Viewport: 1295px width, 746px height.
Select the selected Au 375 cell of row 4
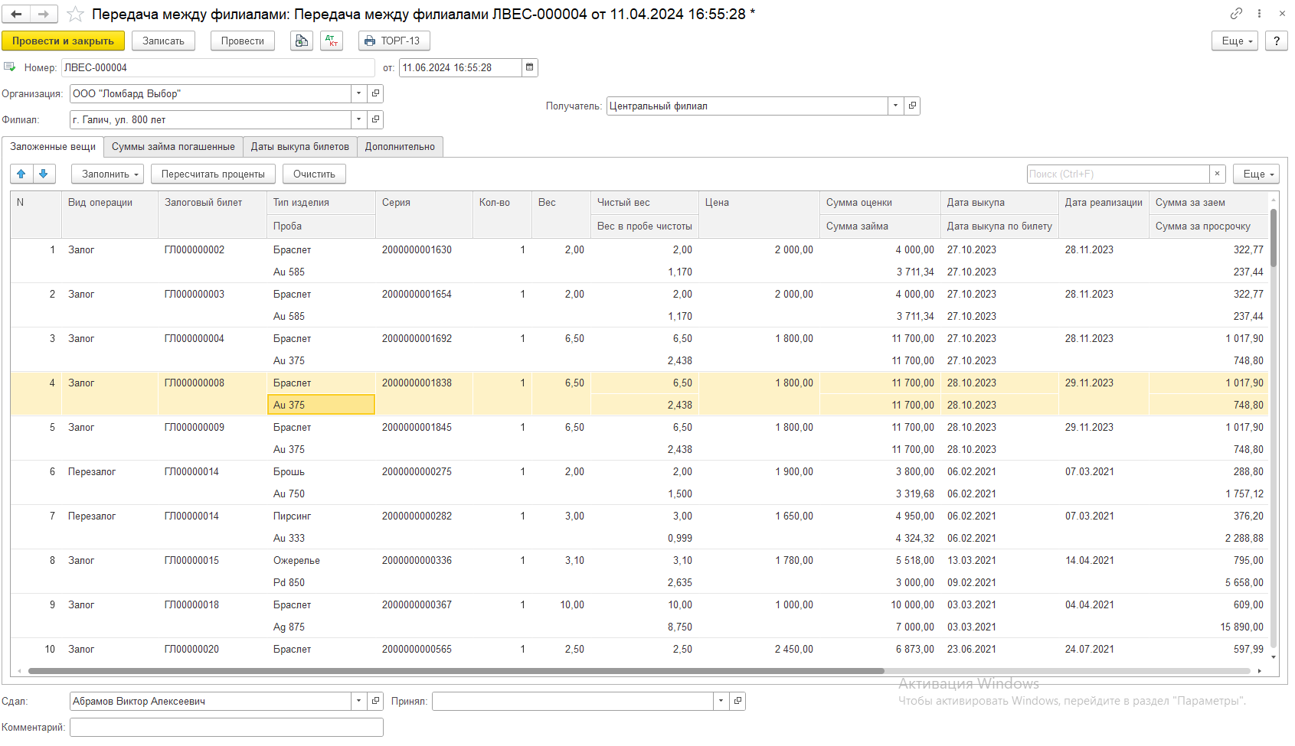[321, 405]
